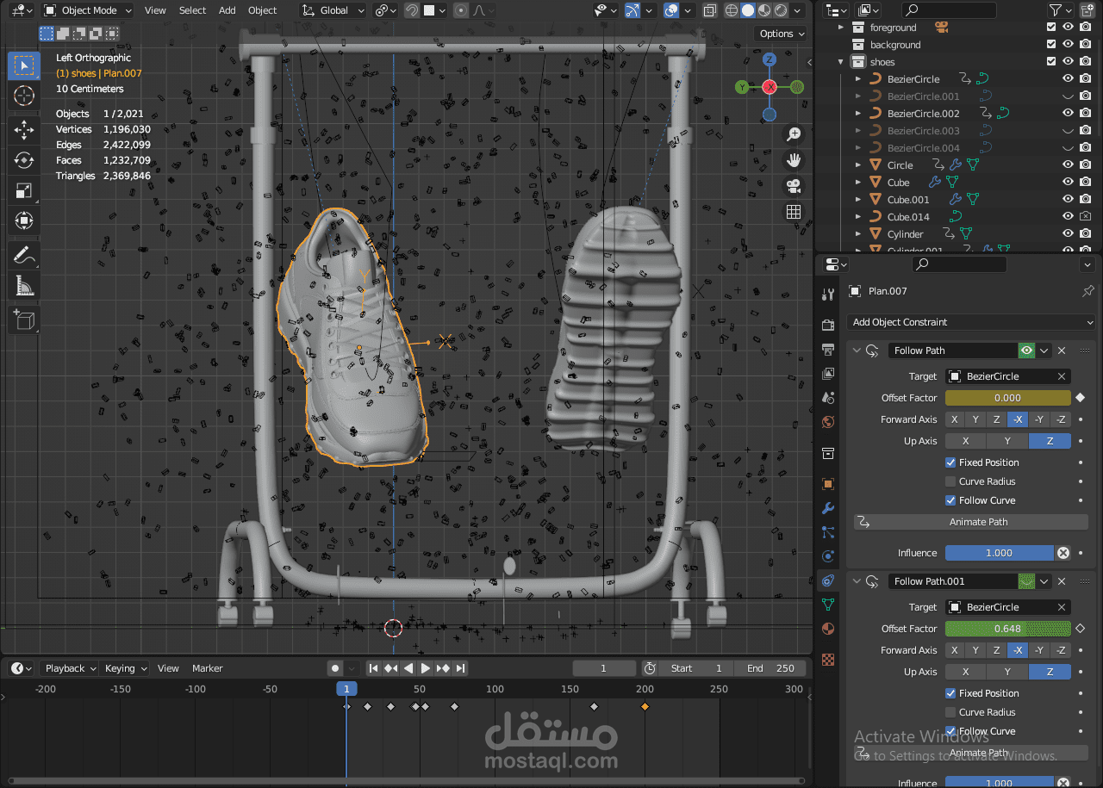Open the Add Object Constraint dropdown
The height and width of the screenshot is (788, 1103).
tap(971, 322)
